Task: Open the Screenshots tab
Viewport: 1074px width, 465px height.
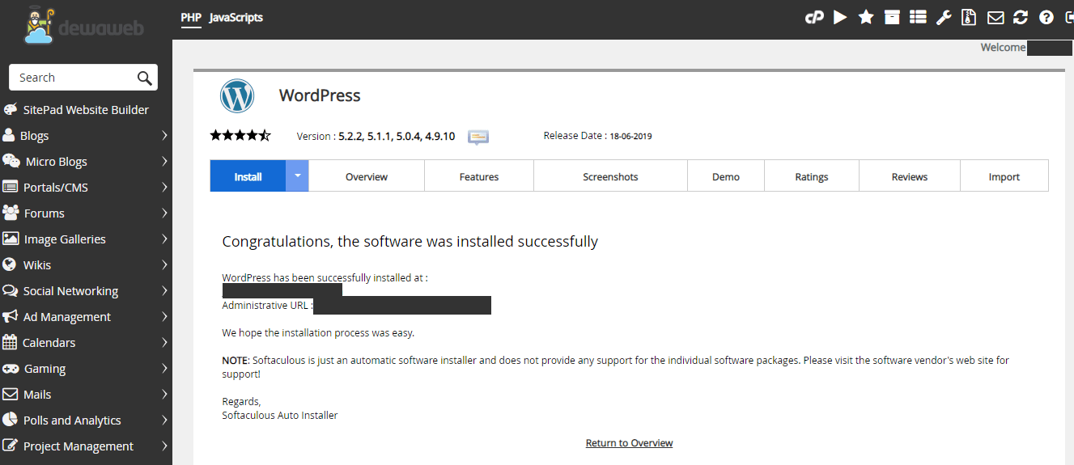Action: [x=610, y=176]
